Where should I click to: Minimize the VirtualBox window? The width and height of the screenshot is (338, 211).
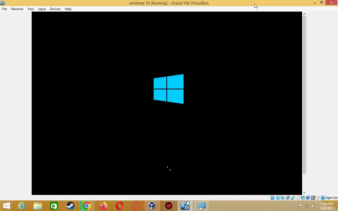pos(314,3)
